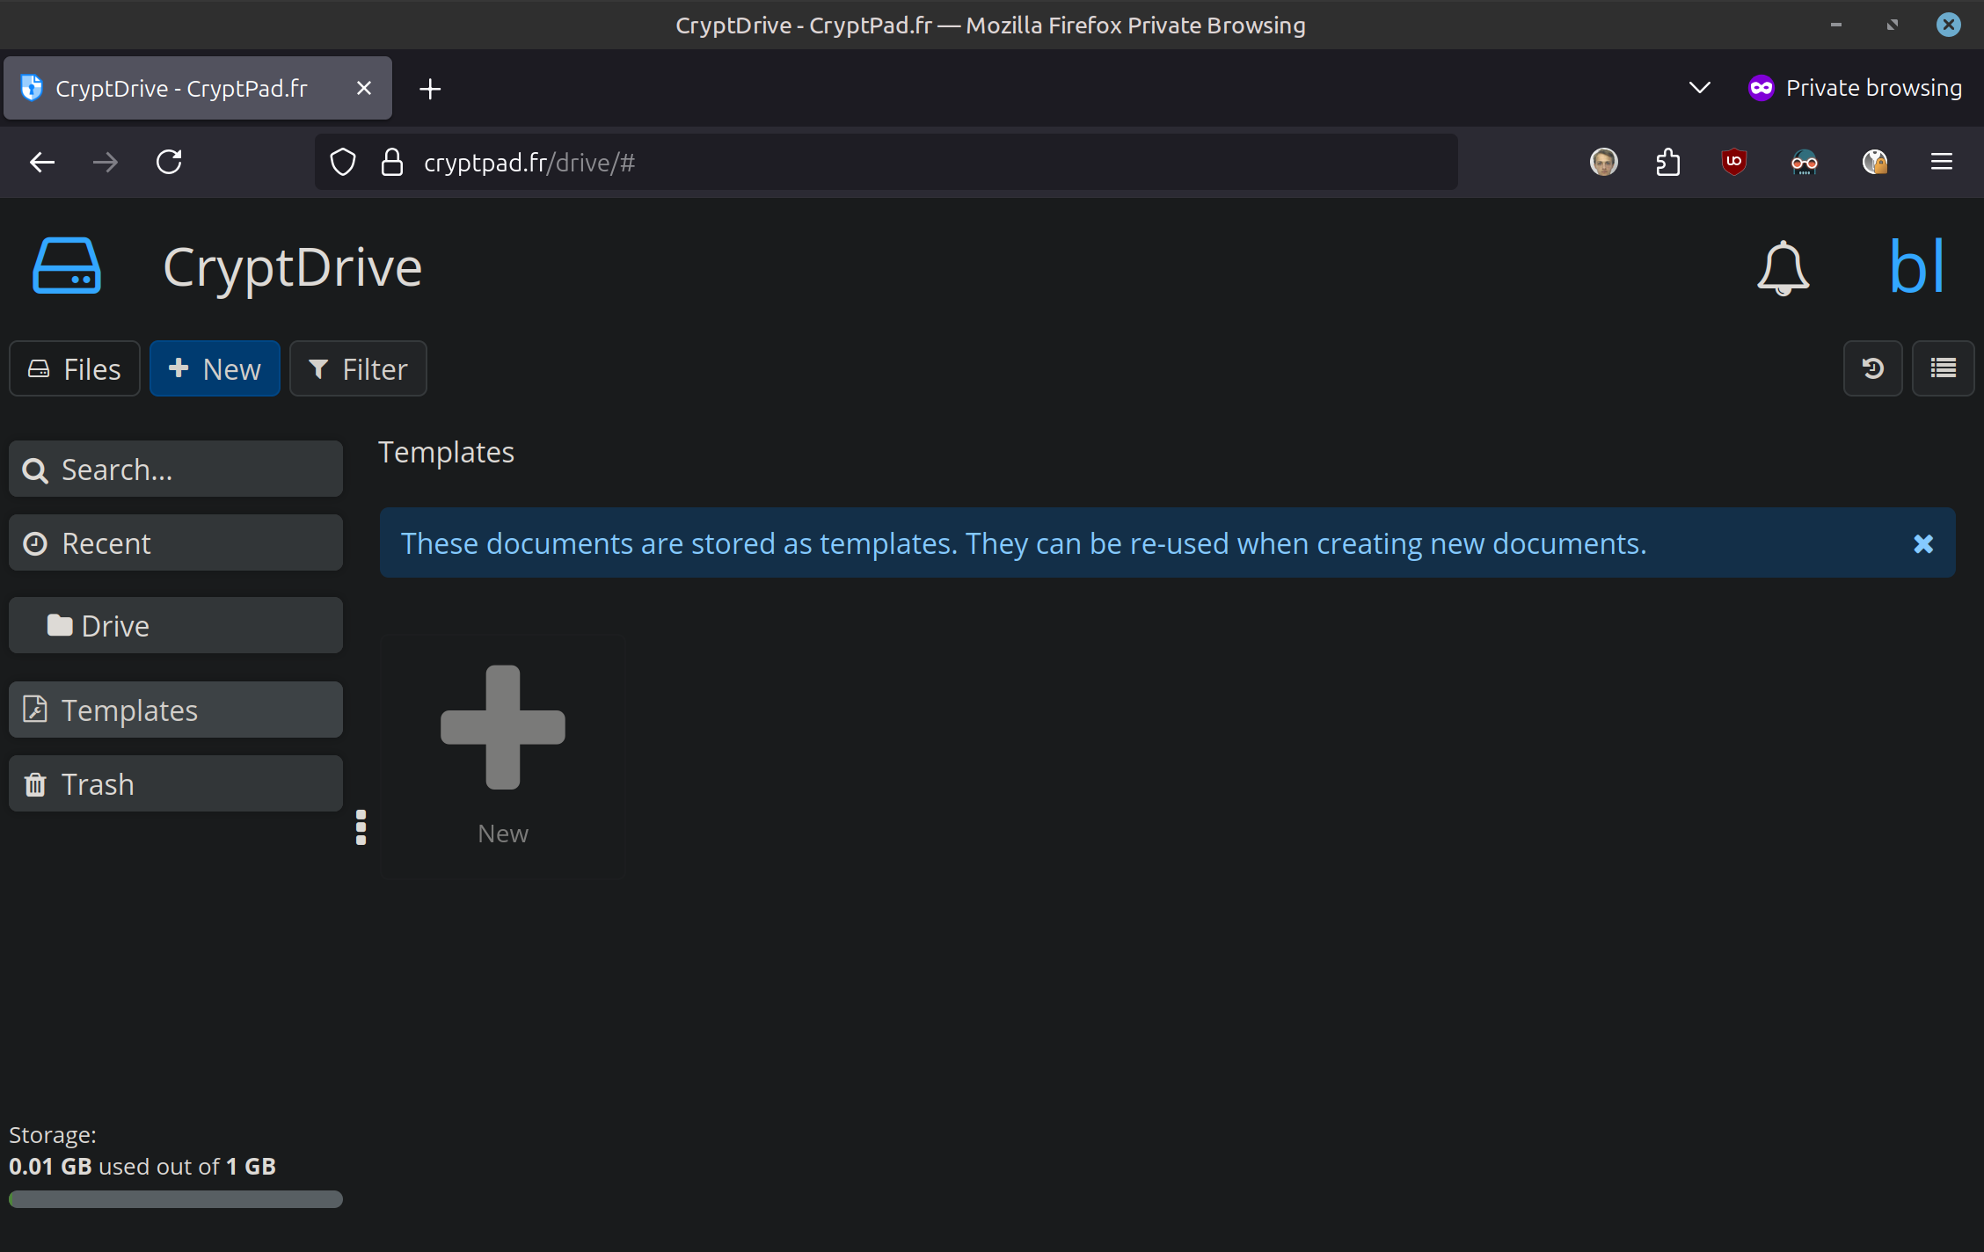Switch to list view mode
Screen dimensions: 1984x1252
(x=1943, y=368)
